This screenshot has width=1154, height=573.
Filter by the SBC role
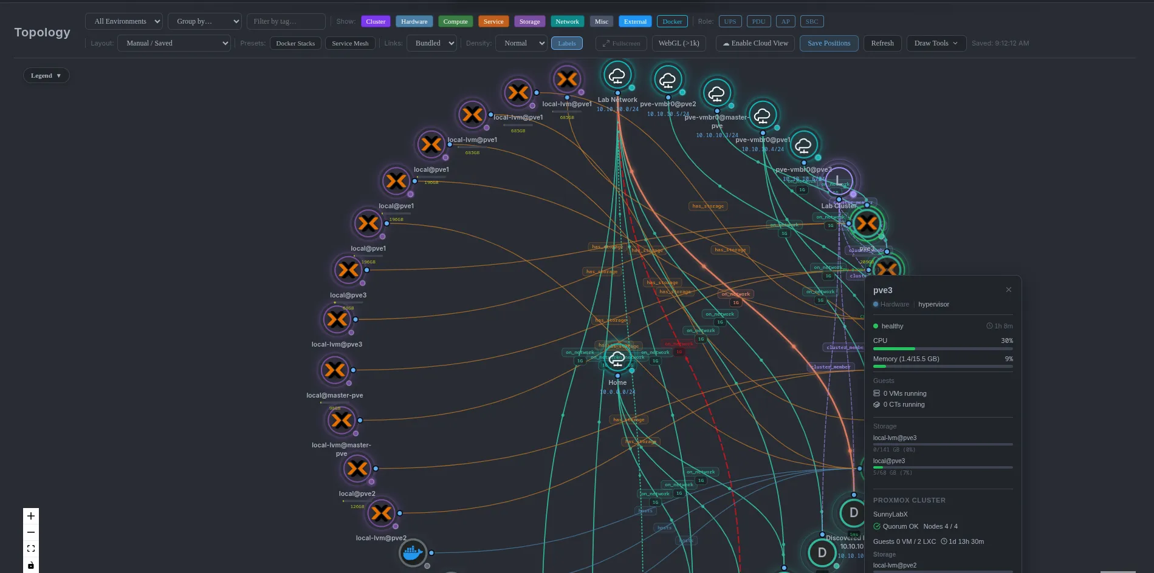point(812,21)
